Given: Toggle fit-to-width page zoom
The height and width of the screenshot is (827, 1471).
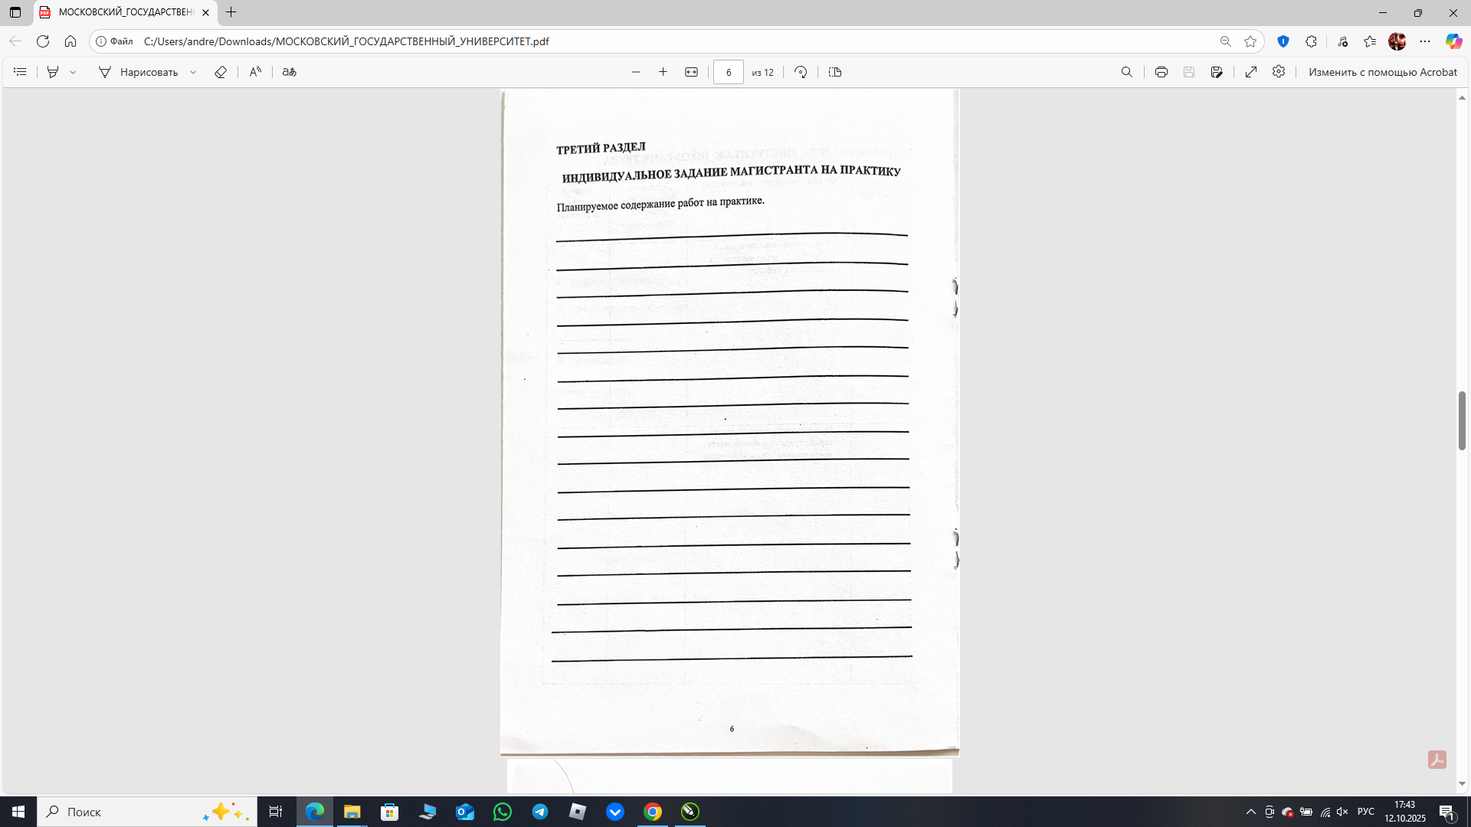Looking at the screenshot, I should 692,72.
